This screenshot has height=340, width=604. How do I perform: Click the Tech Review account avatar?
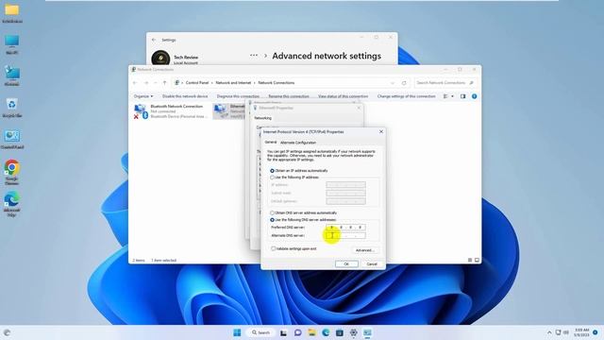160,58
